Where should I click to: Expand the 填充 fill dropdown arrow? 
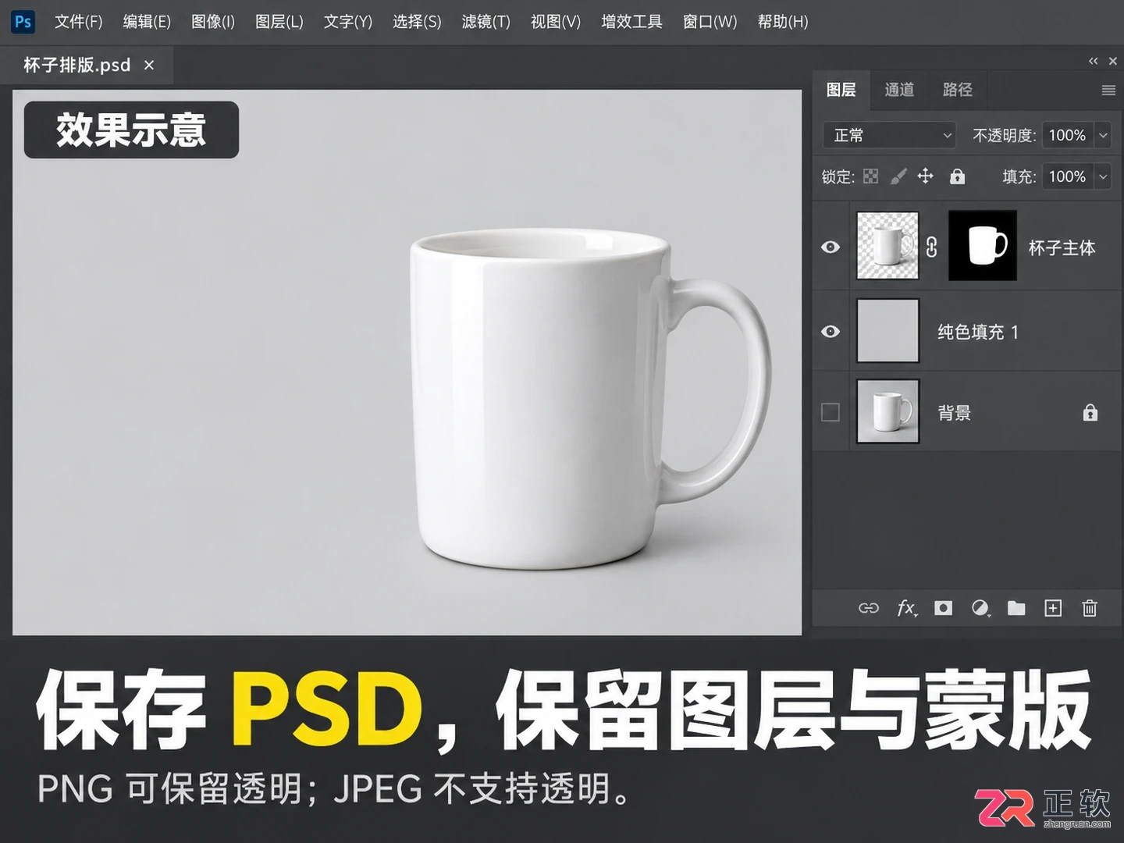(1103, 176)
